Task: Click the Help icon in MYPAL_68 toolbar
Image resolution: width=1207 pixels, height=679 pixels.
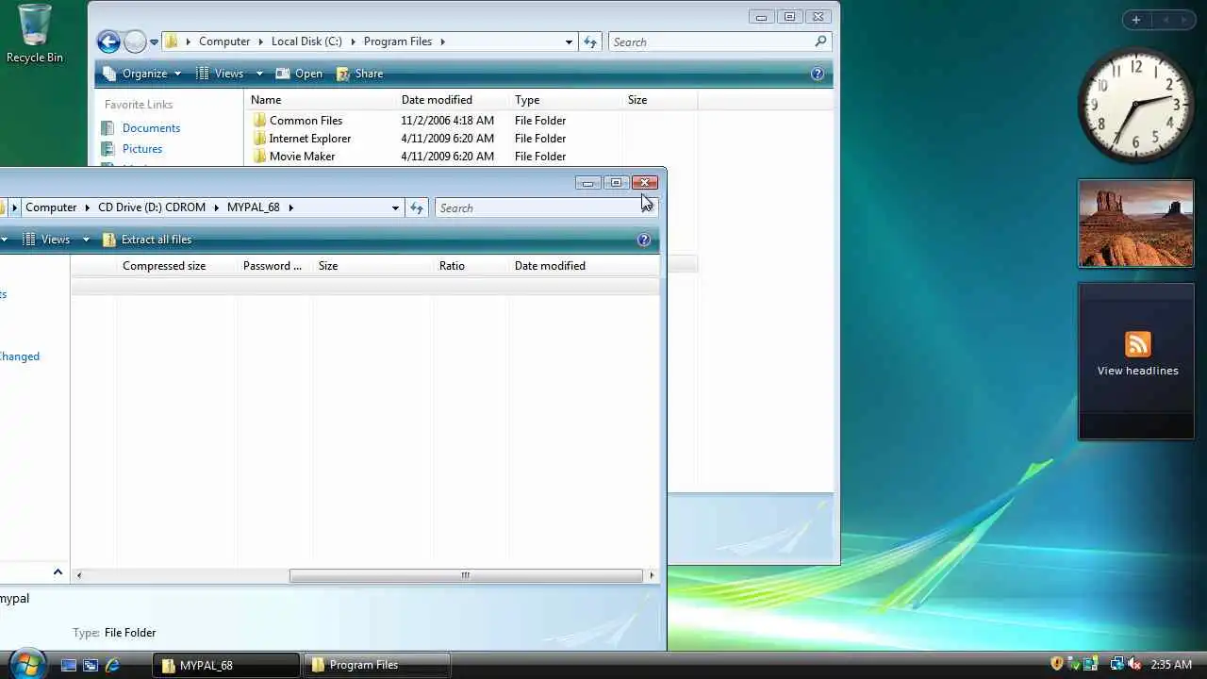Action: (644, 240)
